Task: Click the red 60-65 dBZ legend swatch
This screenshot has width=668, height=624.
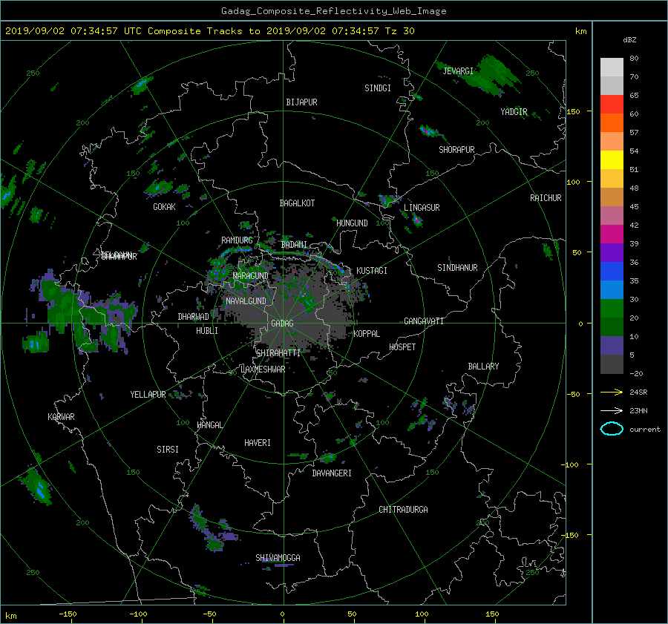Action: [x=612, y=104]
